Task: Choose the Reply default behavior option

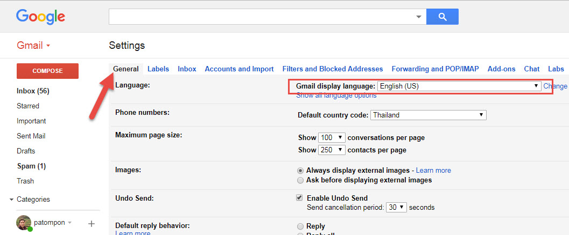Action: 300,226
